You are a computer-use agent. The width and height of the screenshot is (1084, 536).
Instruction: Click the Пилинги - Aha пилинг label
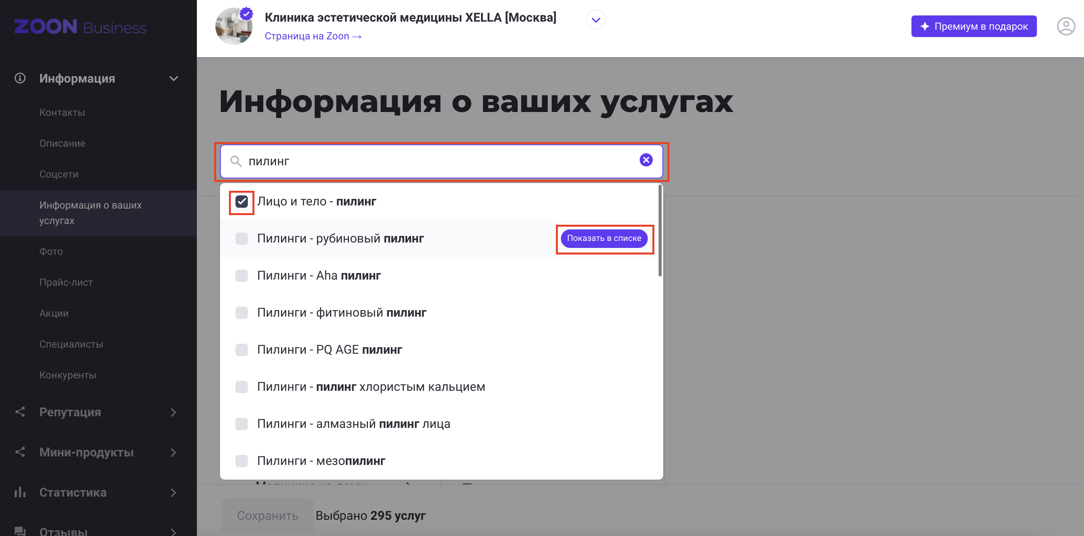(x=319, y=275)
